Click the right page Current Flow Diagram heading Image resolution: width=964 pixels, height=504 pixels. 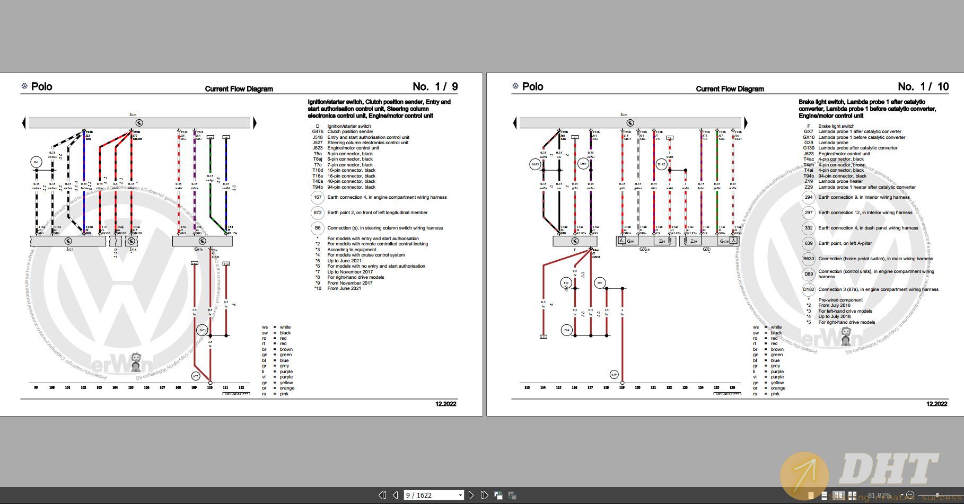pyautogui.click(x=730, y=89)
